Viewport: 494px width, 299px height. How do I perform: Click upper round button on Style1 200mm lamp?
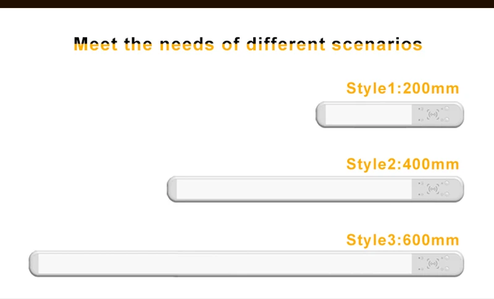pyautogui.click(x=446, y=109)
